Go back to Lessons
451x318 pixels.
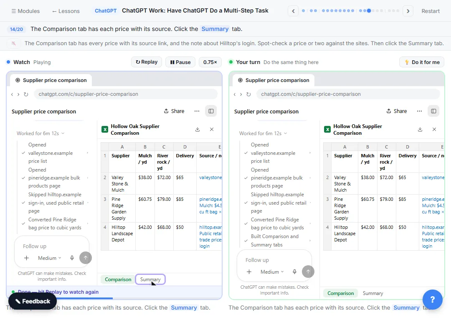[66, 11]
